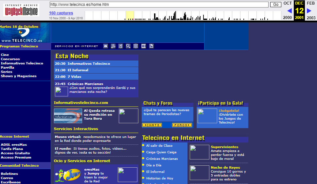
Task: Click the Jumpy frog logo
Action: [68, 175]
